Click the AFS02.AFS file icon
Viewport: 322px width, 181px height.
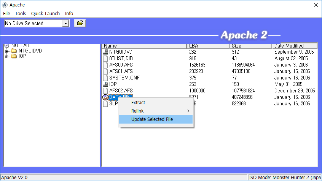(105, 91)
